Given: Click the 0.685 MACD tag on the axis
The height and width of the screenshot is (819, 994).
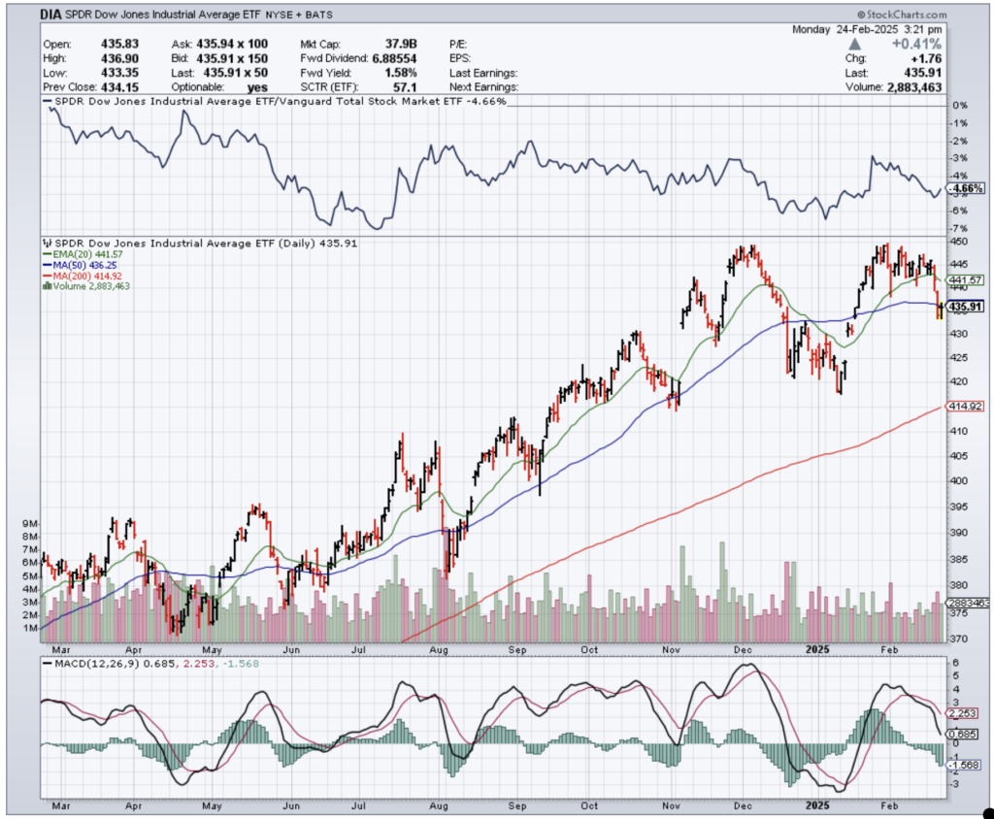Looking at the screenshot, I should pyautogui.click(x=962, y=734).
